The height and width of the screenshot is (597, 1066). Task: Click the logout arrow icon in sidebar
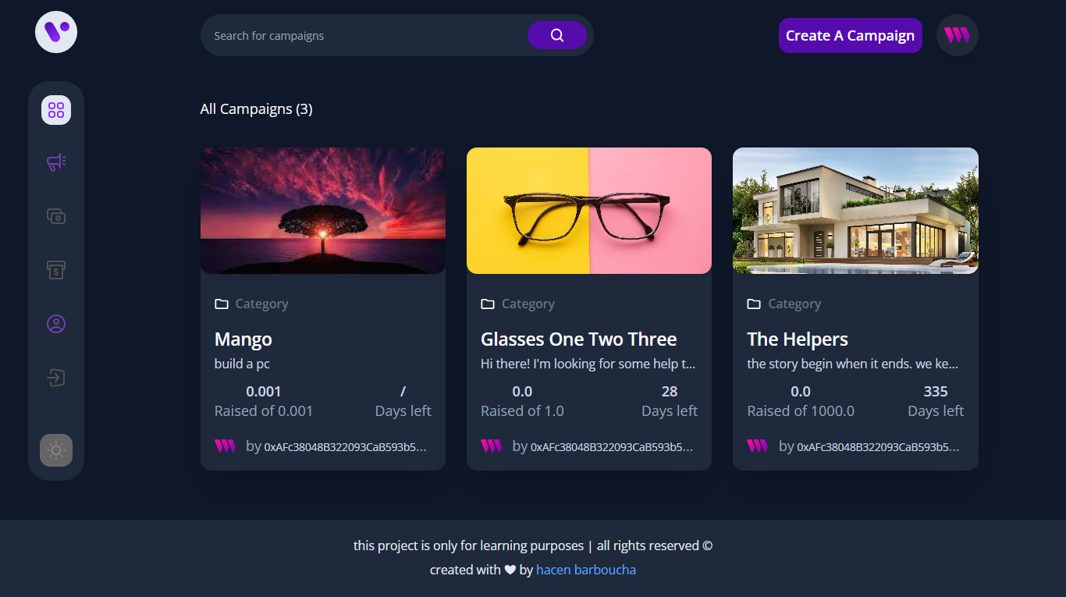tap(55, 378)
